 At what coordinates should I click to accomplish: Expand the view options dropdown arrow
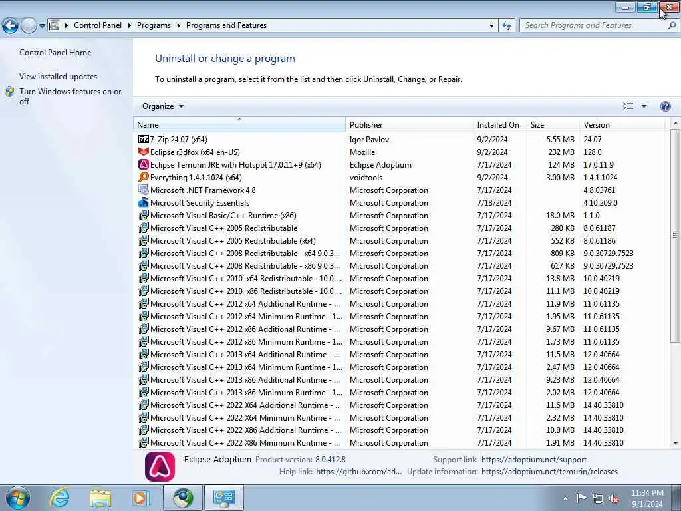coord(644,106)
